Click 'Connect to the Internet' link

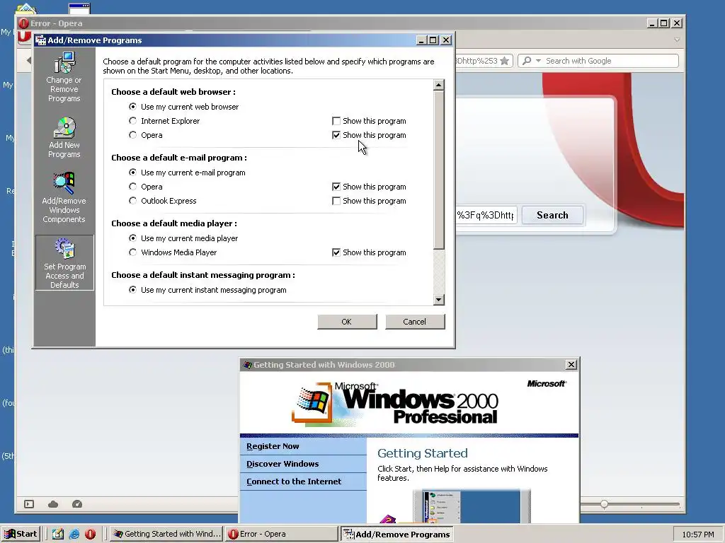294,481
